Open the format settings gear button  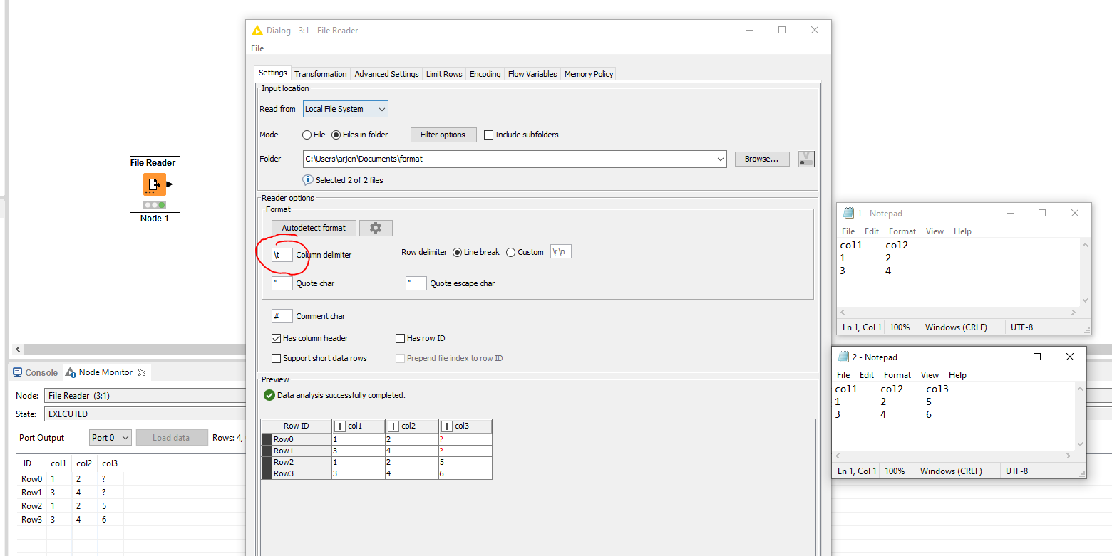click(x=376, y=228)
